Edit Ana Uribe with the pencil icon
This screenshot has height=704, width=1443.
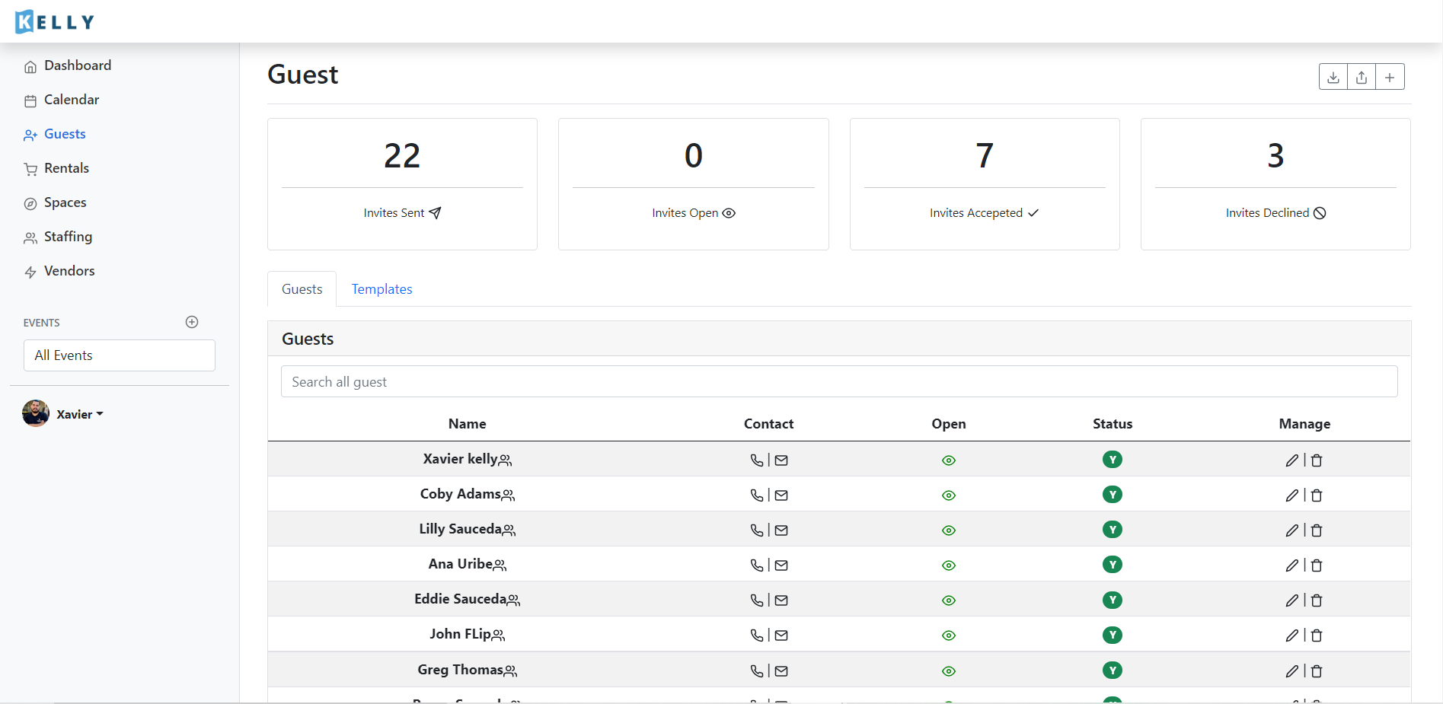(x=1292, y=565)
